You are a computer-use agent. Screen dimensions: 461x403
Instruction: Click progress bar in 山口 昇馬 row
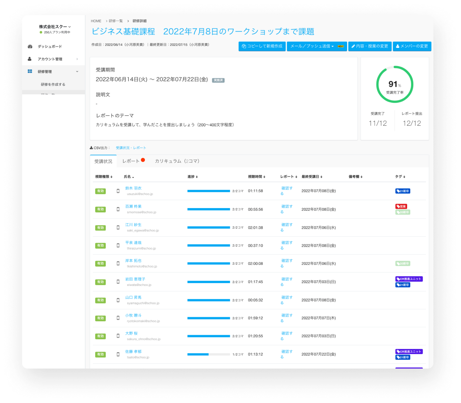coord(208,300)
